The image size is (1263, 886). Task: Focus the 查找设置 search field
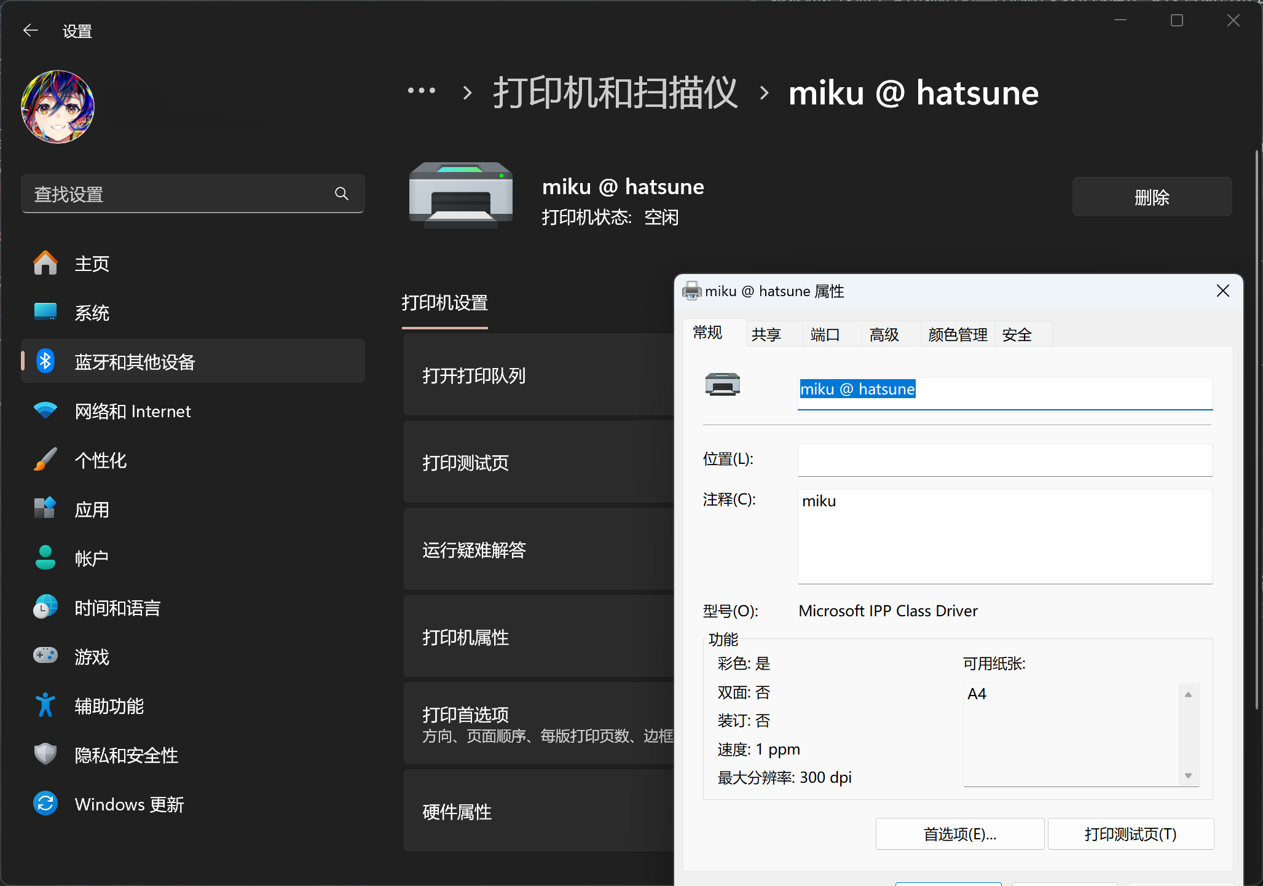click(192, 194)
